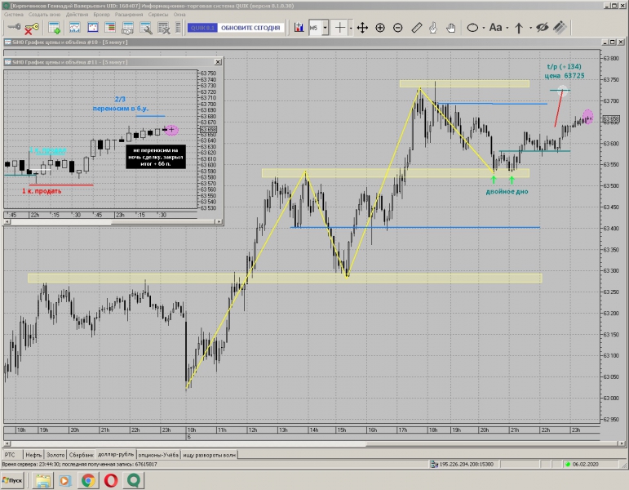This screenshot has width=629, height=490.
Task: Click the t/p (+134) цена 63725 label
Action: [565, 71]
